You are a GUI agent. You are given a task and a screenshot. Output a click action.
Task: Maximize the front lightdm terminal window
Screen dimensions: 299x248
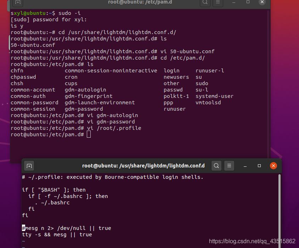259,166
